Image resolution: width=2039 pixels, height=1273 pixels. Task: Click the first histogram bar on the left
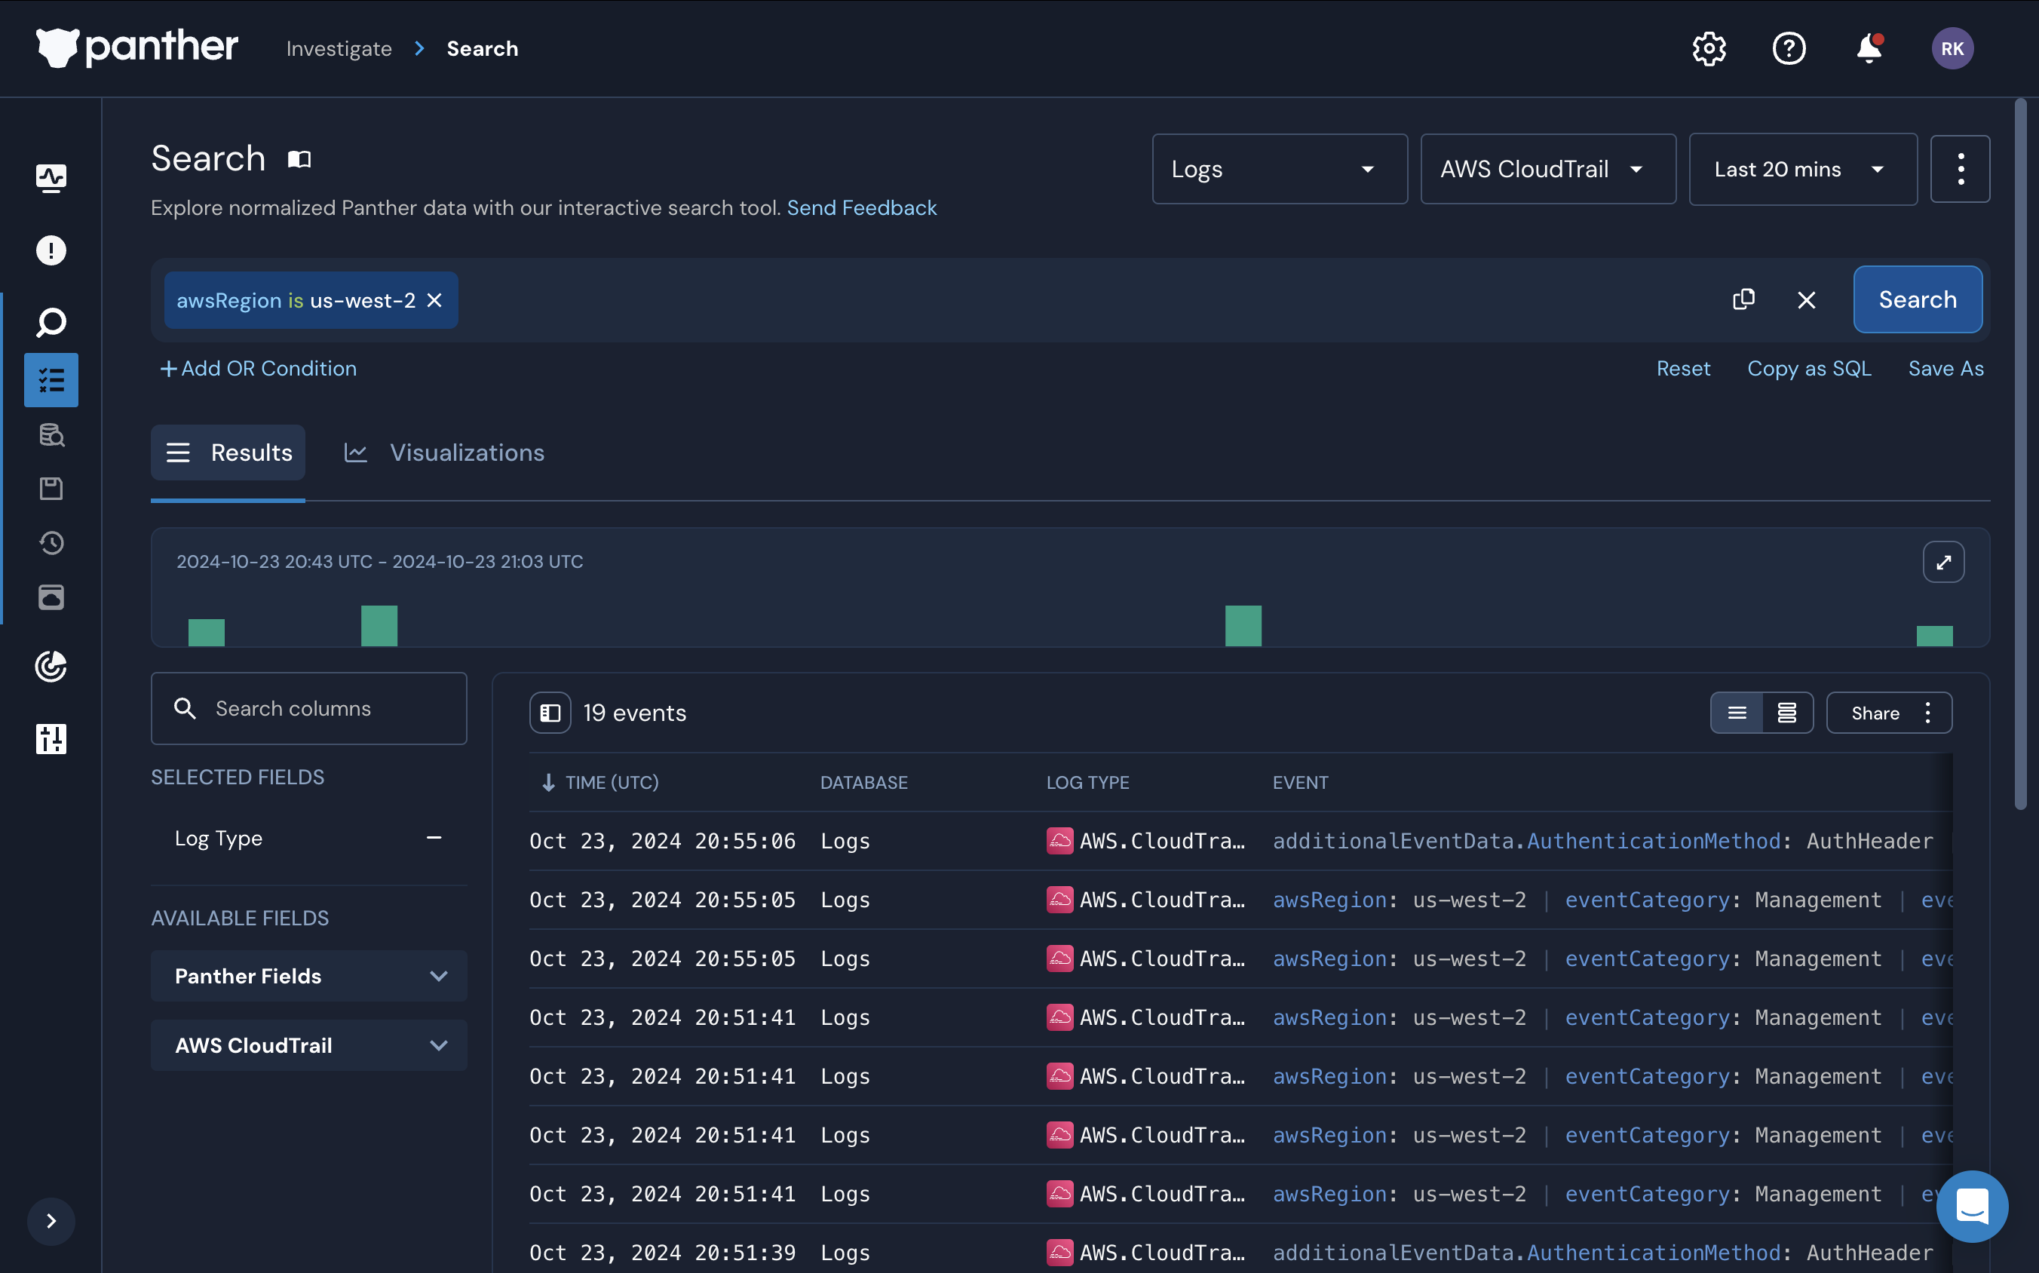207,632
